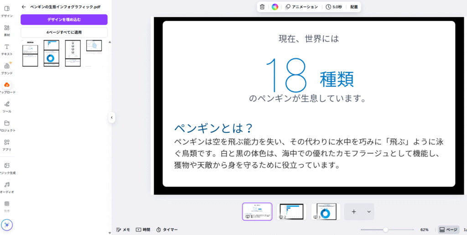Click 4ページすべてに適用 button
Image resolution: width=467 pixels, height=235 pixels.
click(64, 32)
